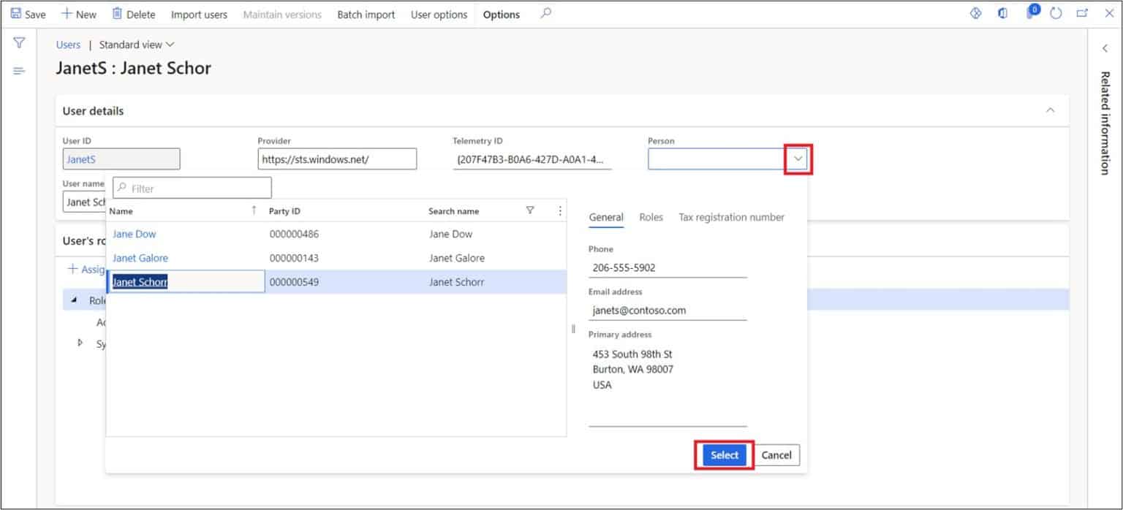
Task: Collapse the User details section
Action: [1050, 110]
